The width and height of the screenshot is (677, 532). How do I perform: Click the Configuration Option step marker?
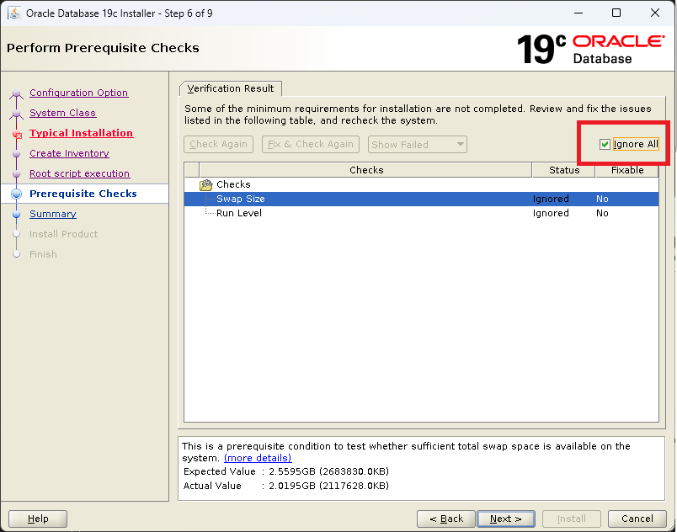click(x=16, y=93)
